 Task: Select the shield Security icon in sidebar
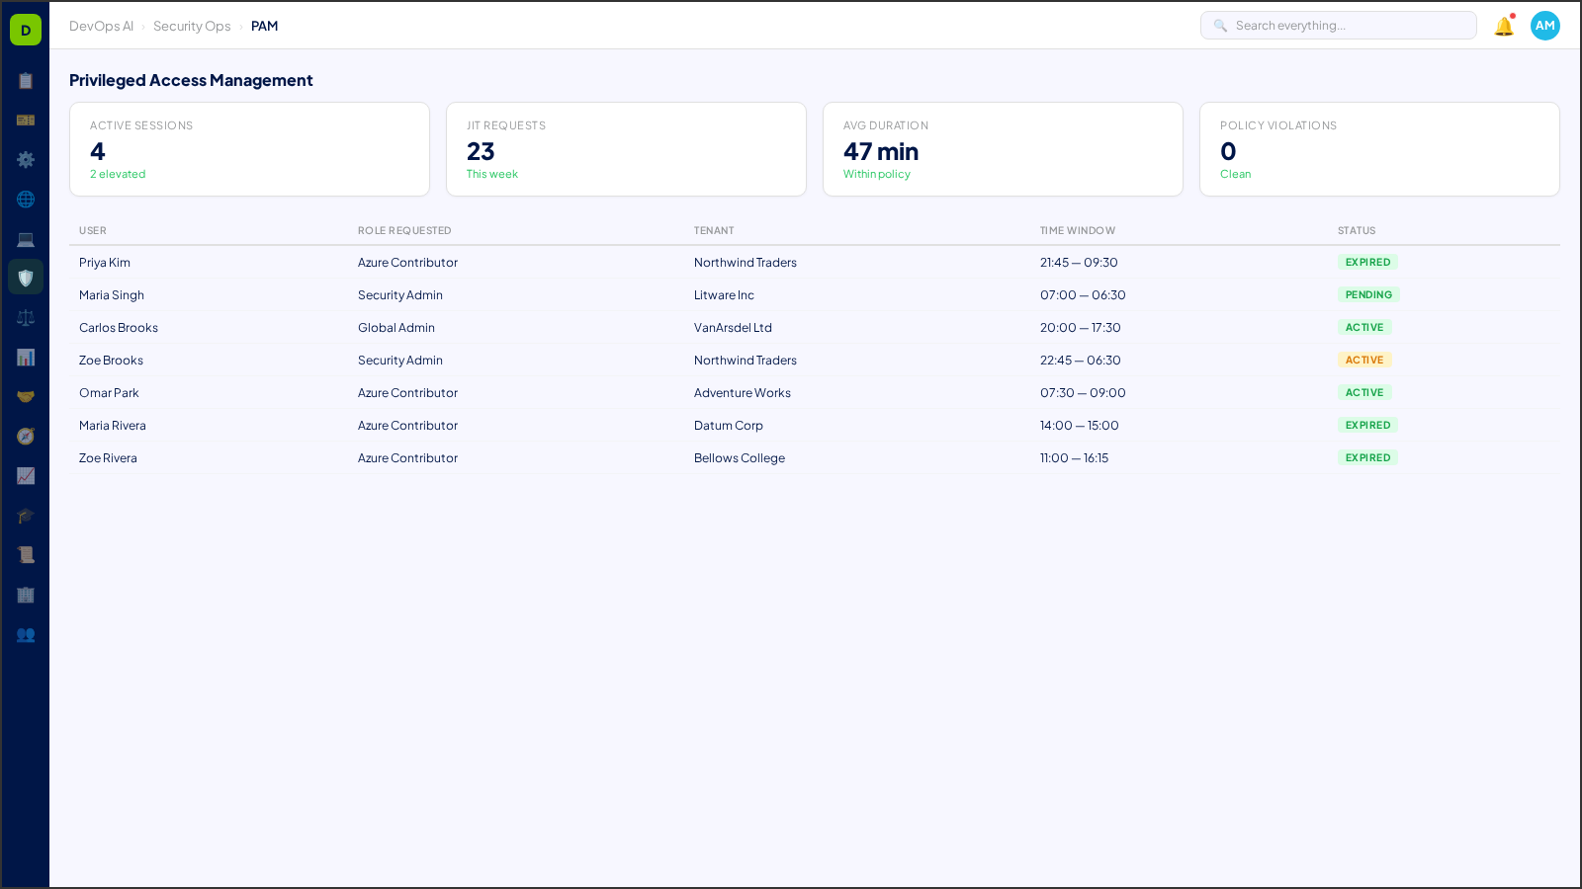click(x=26, y=277)
